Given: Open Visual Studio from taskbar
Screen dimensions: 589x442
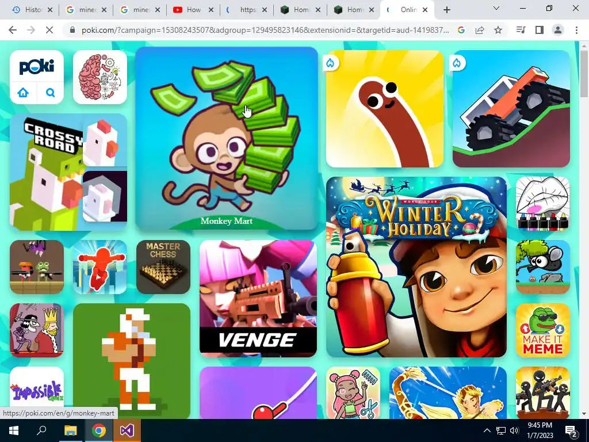Looking at the screenshot, I should point(127,430).
